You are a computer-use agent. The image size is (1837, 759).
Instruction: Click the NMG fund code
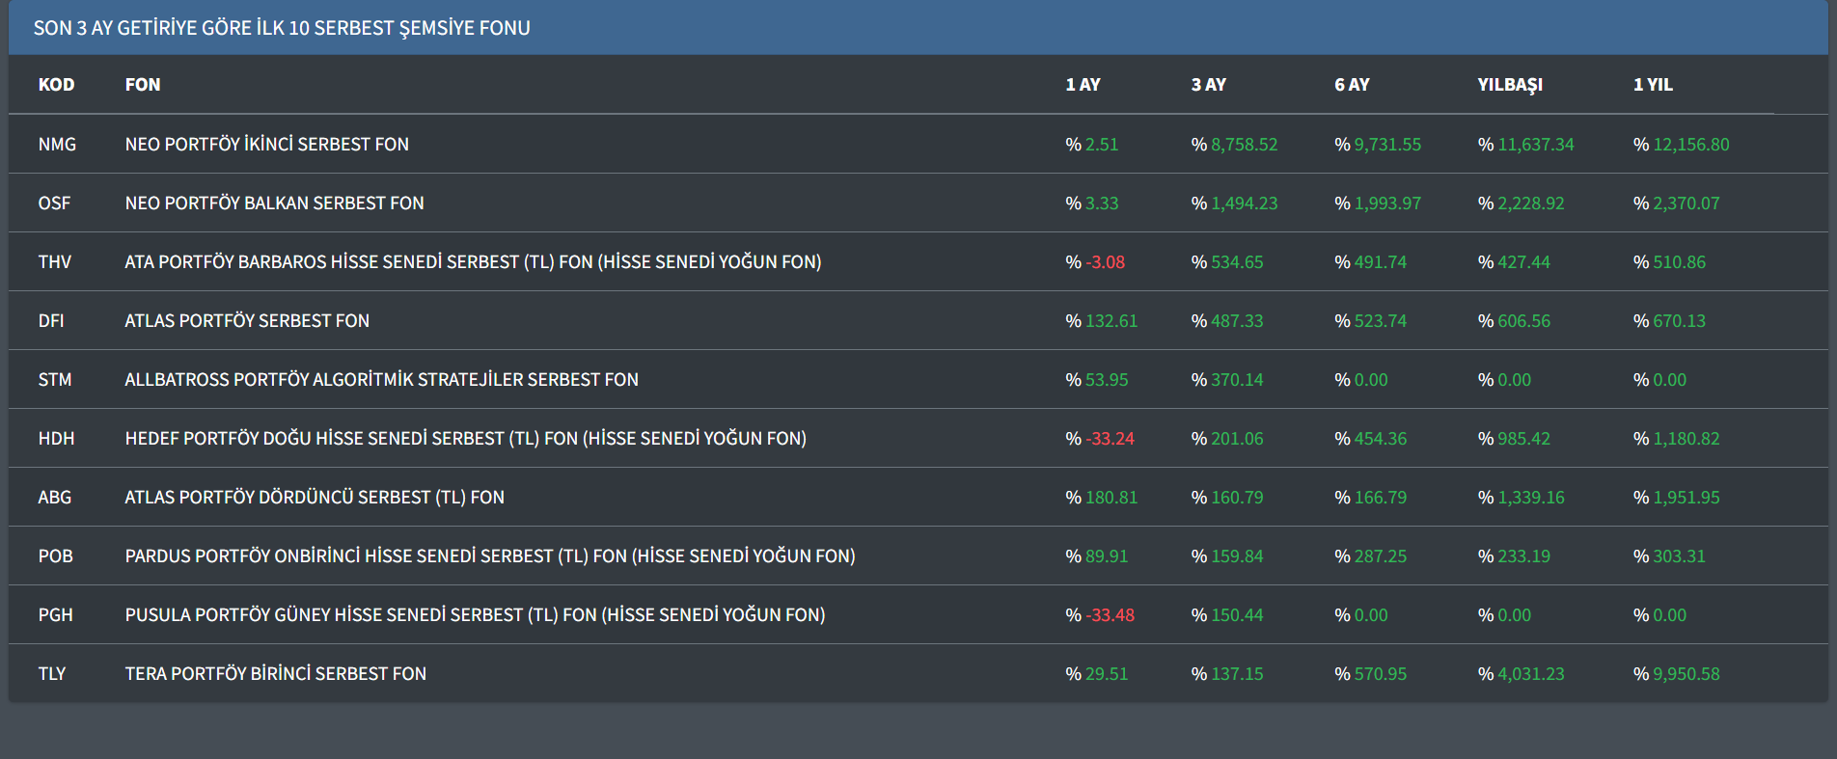[57, 145]
